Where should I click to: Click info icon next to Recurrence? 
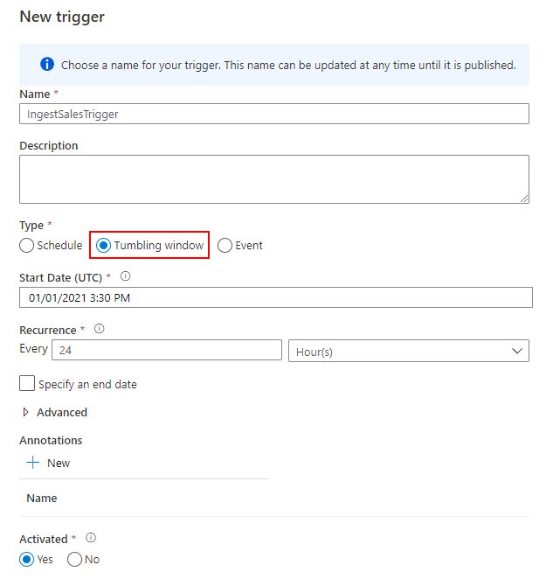[x=100, y=329]
